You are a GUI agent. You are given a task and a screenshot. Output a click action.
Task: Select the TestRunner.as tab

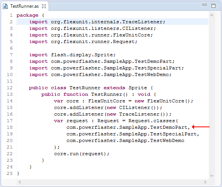click(24, 6)
